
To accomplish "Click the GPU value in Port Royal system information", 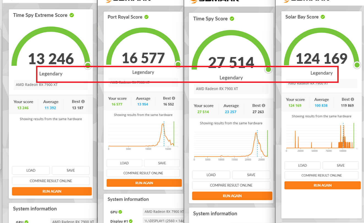I will point(164,212).
